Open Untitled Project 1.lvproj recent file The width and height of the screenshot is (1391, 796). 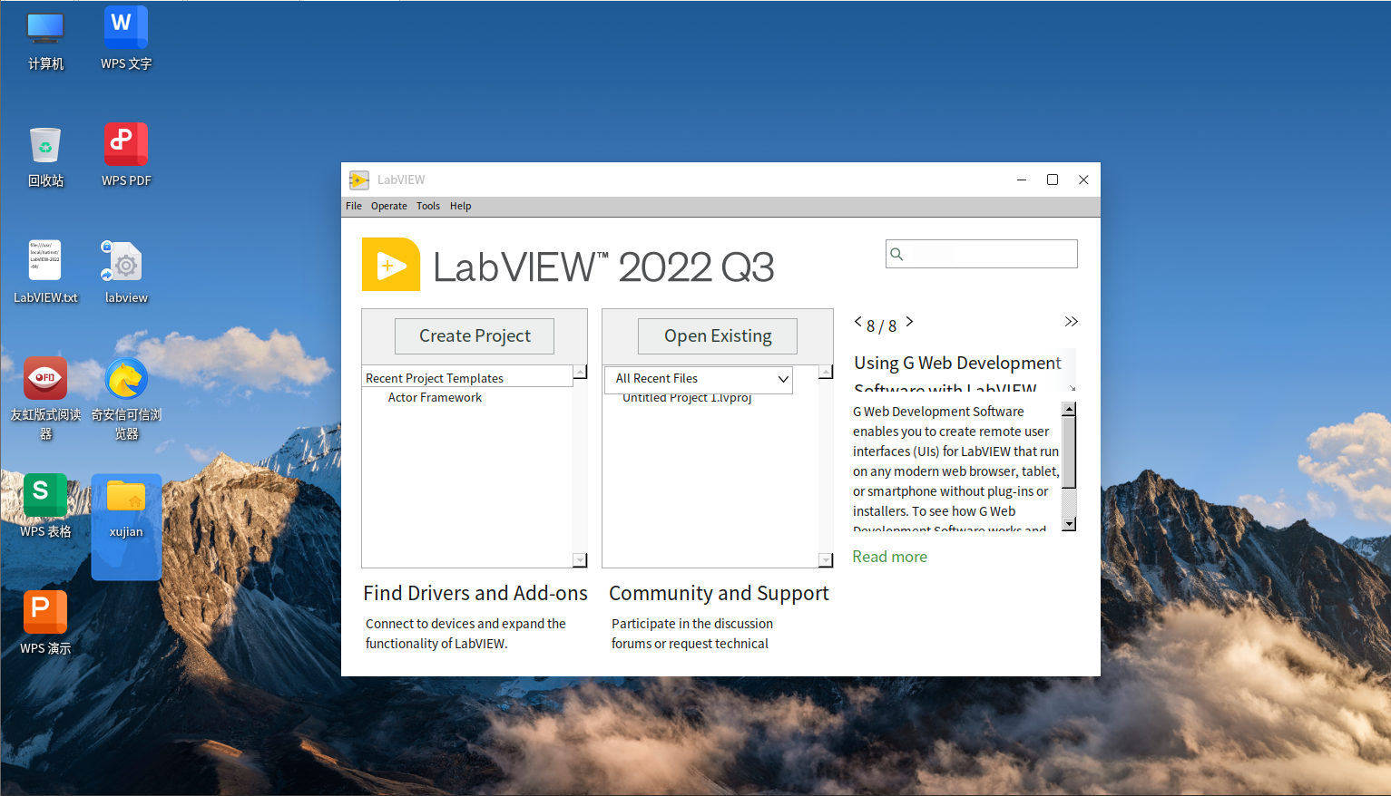point(687,398)
